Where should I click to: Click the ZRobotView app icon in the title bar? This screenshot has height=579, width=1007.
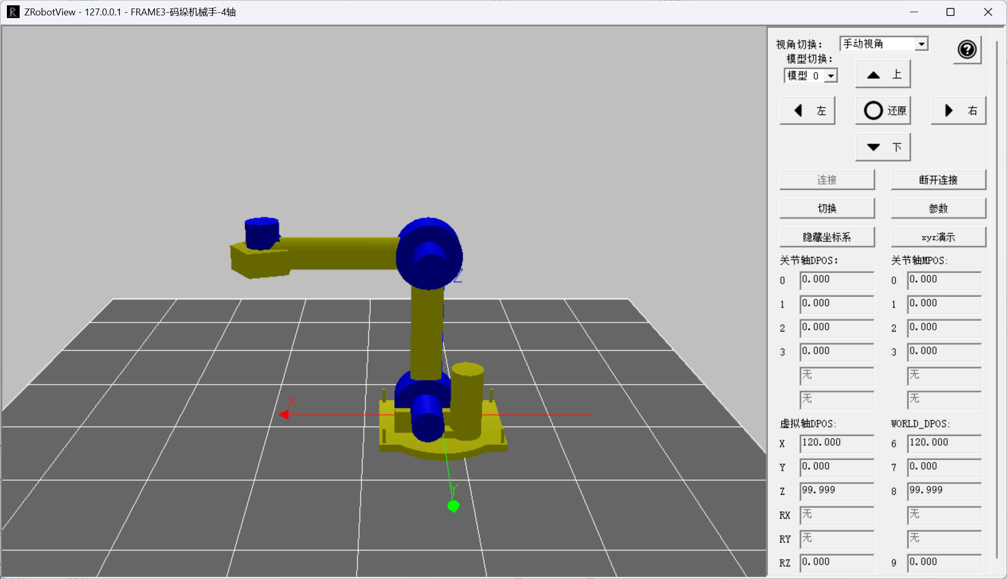tap(12, 12)
